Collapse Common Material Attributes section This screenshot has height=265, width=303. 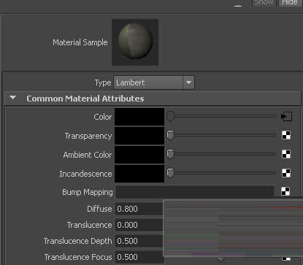[x=12, y=98]
